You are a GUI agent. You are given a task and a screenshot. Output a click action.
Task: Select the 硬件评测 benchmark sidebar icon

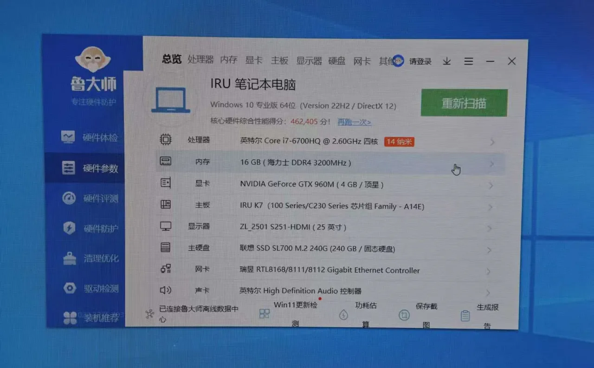pos(88,198)
